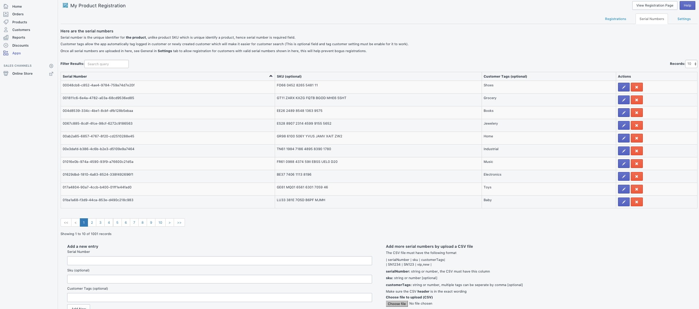
Task: Click the plus icon beside Sales Channels
Action: [x=51, y=66]
